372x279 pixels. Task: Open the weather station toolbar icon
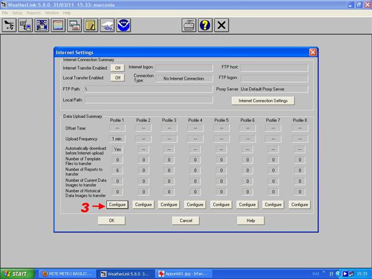coord(9,25)
